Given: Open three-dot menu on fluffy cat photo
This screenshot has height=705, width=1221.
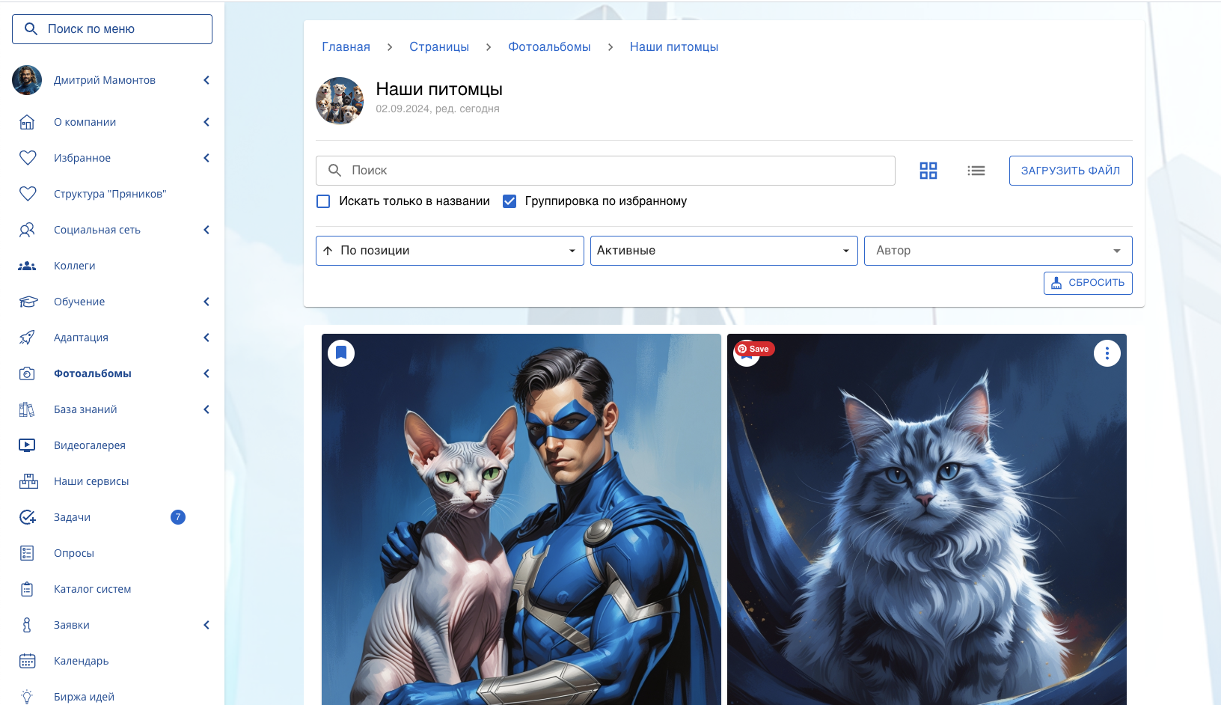Looking at the screenshot, I should 1107,353.
